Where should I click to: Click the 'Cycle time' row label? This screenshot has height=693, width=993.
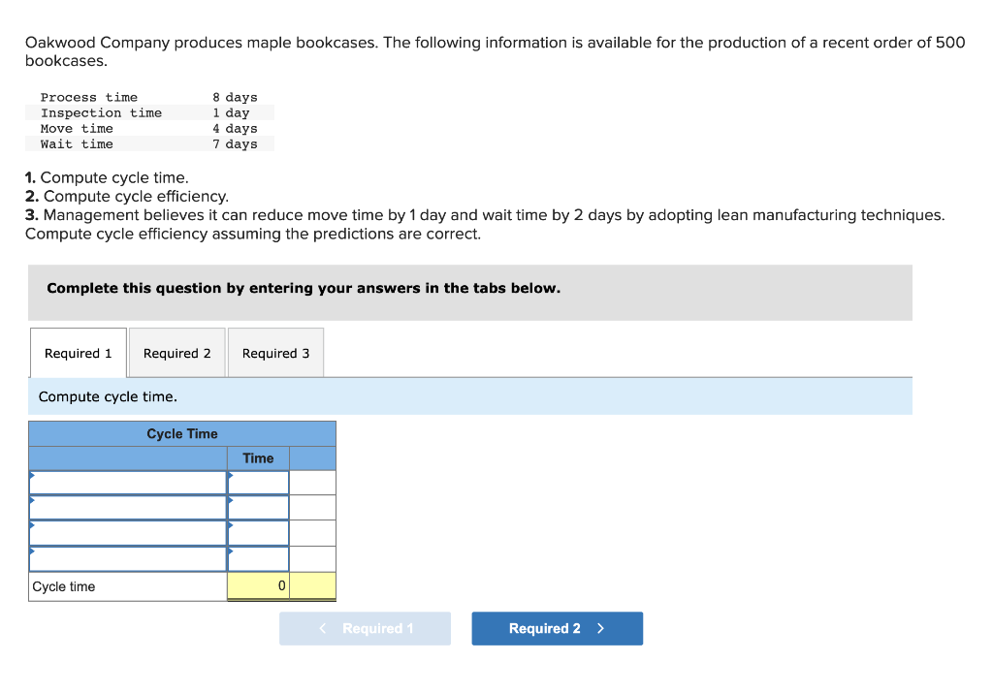[x=64, y=586]
